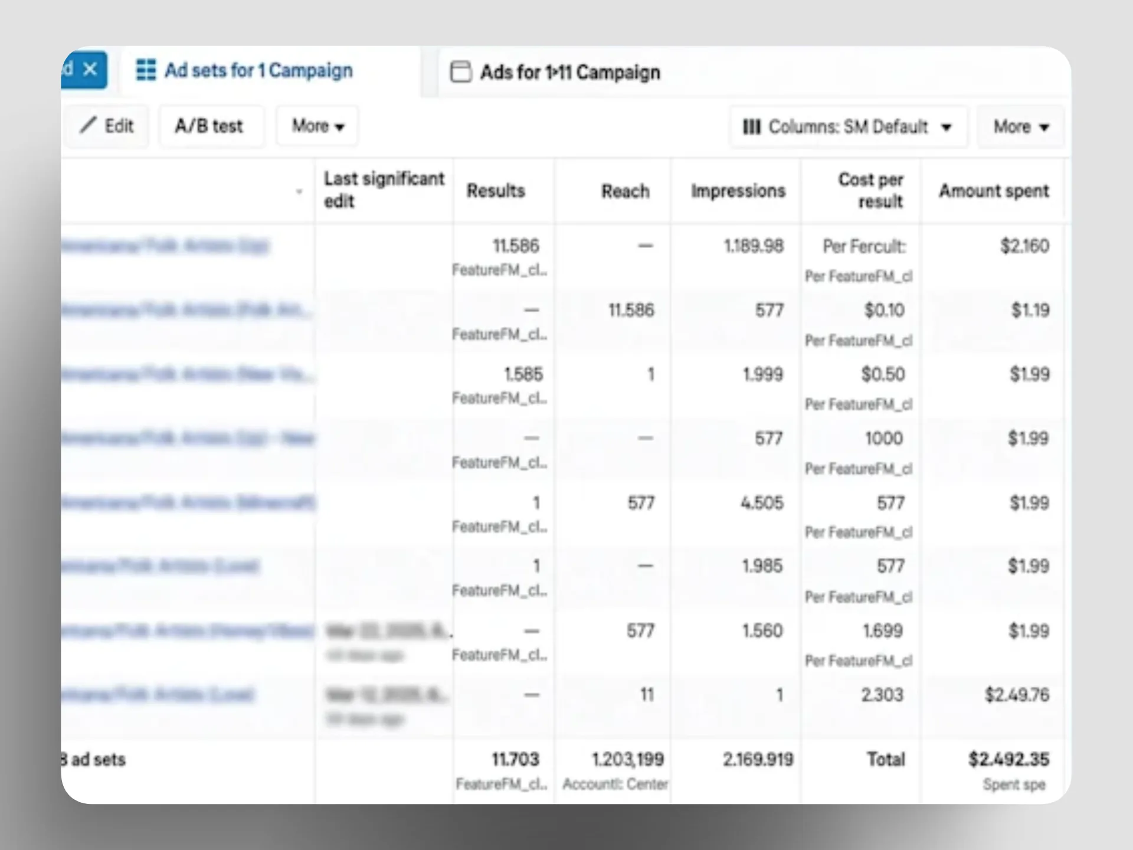Screen dimensions: 1133x850
Task: Click the 11.703 total results
Action: point(515,759)
